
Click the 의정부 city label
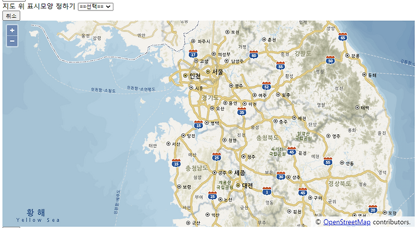224,54
